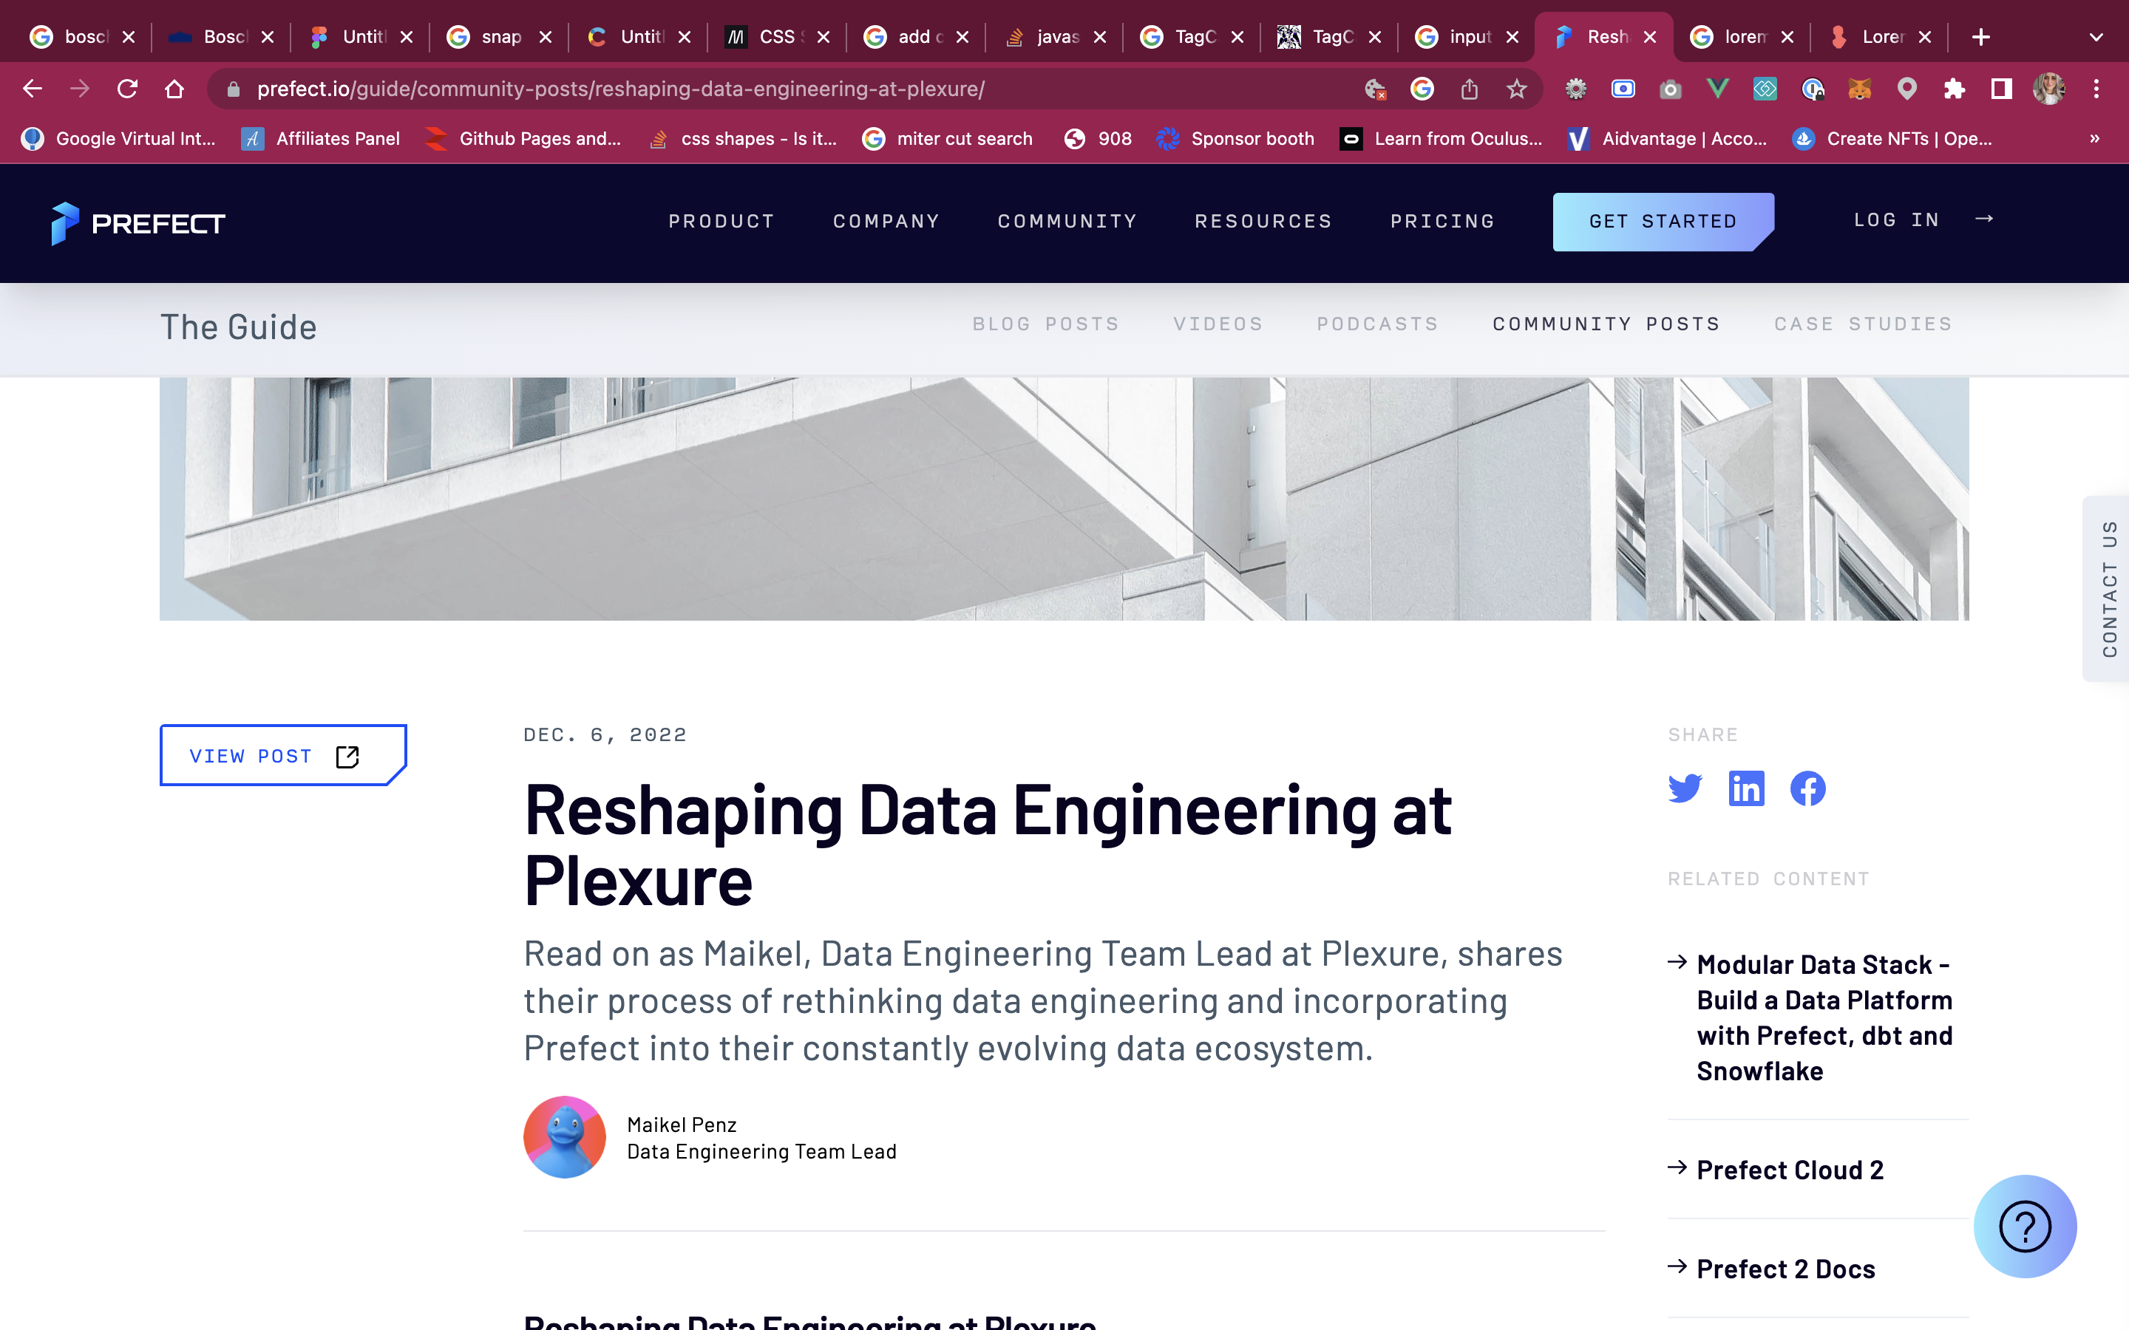Viewport: 2129px width, 1330px height.
Task: Open the Modular Data Stack related link
Action: [1824, 1017]
